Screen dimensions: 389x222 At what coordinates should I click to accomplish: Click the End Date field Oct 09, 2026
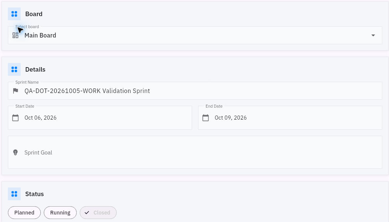tap(290, 118)
